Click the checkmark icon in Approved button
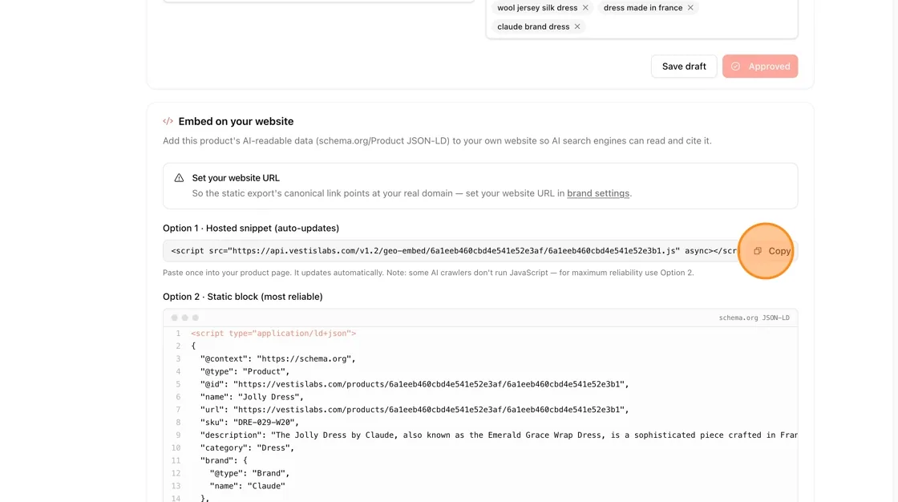 (736, 67)
